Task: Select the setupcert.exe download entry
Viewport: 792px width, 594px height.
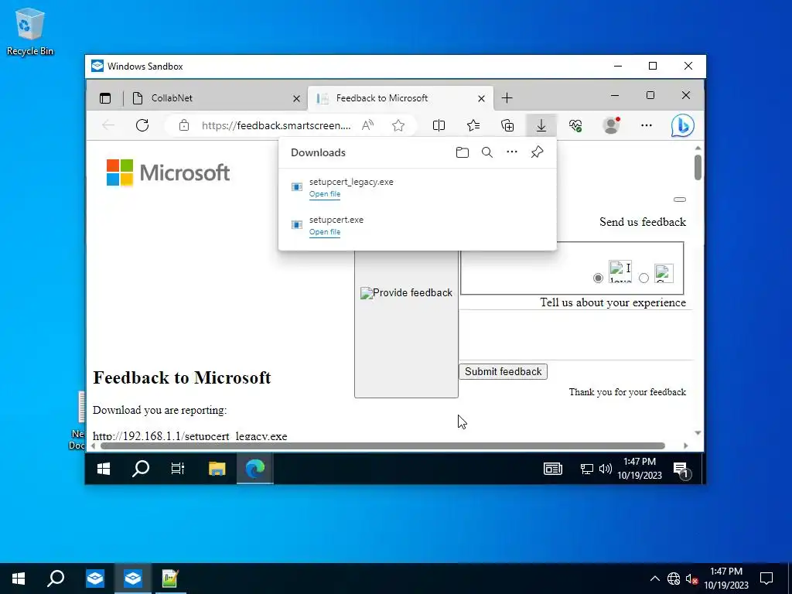Action: point(417,225)
